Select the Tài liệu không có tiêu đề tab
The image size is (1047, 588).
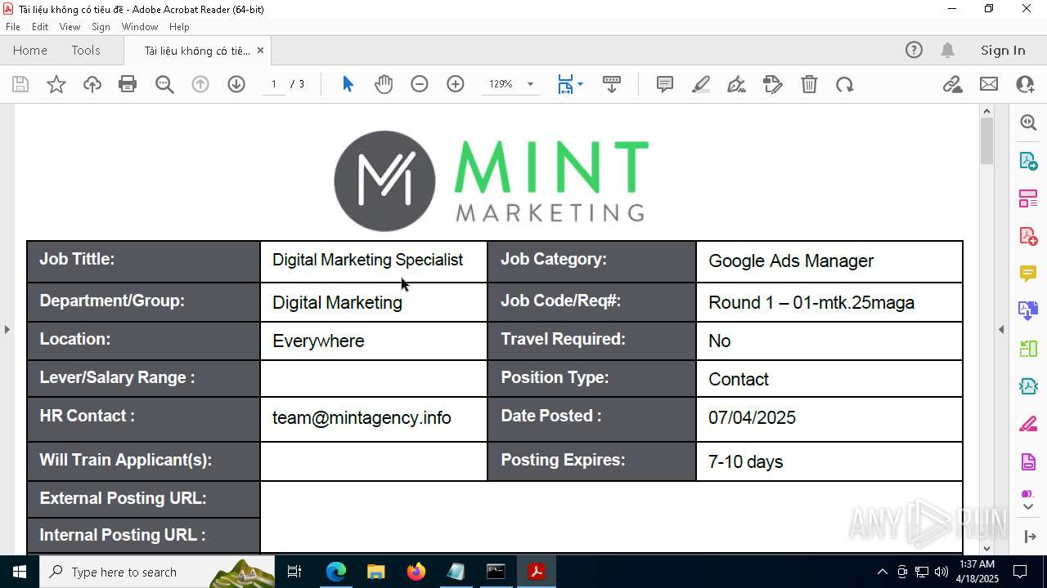pos(197,51)
